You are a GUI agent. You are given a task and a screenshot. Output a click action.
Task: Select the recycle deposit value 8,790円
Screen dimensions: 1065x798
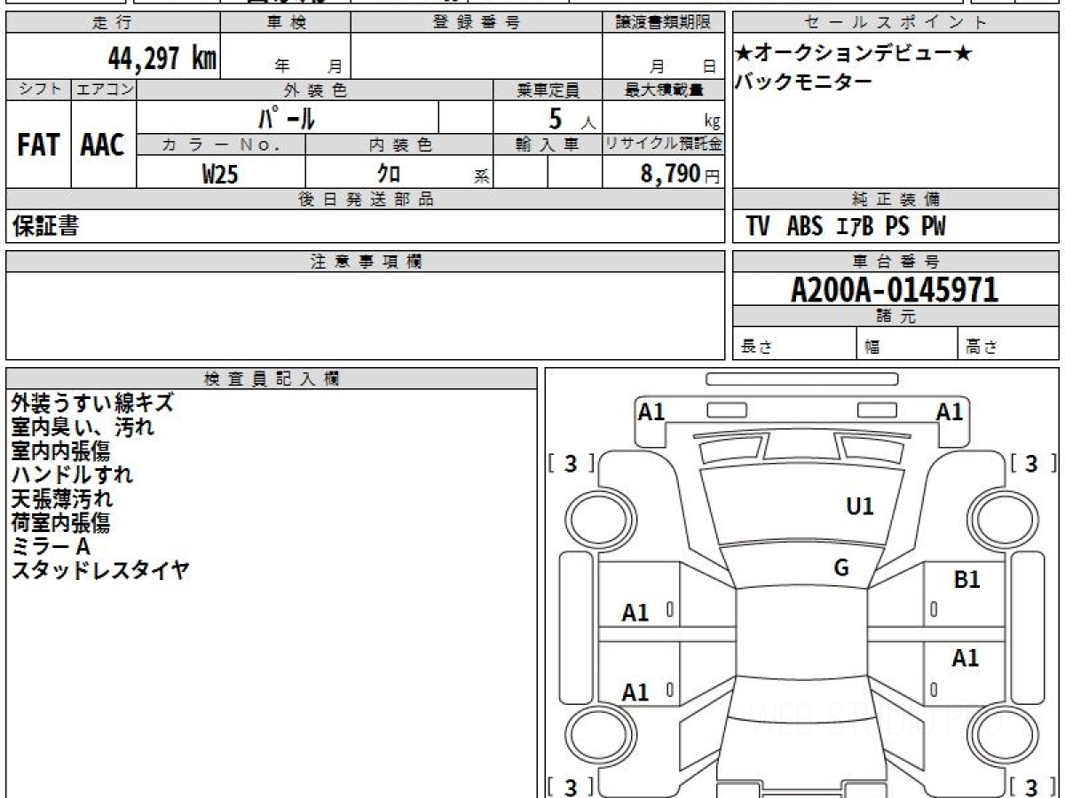681,174
